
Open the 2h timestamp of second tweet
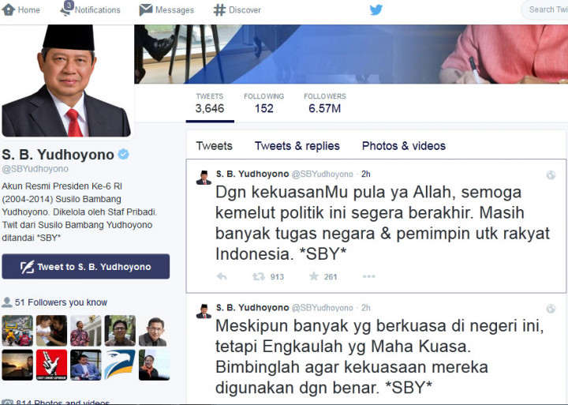click(366, 308)
